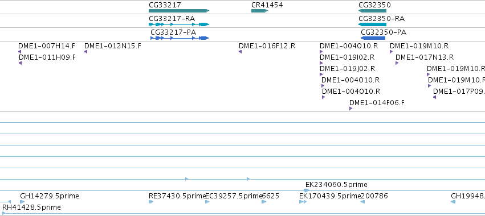Select the GH14279.5prime EST arrow
The image size is (485, 216).
[22, 202]
